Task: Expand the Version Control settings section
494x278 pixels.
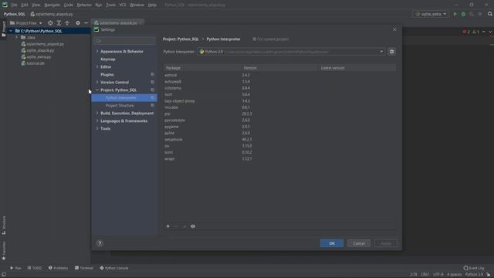Action: point(97,83)
